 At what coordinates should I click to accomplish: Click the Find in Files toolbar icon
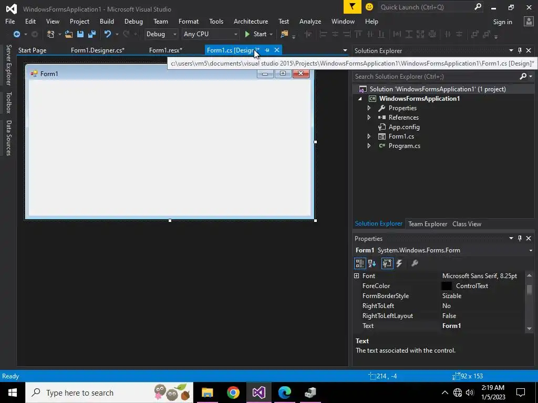point(284,34)
